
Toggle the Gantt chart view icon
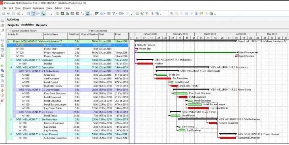coord(33,13)
